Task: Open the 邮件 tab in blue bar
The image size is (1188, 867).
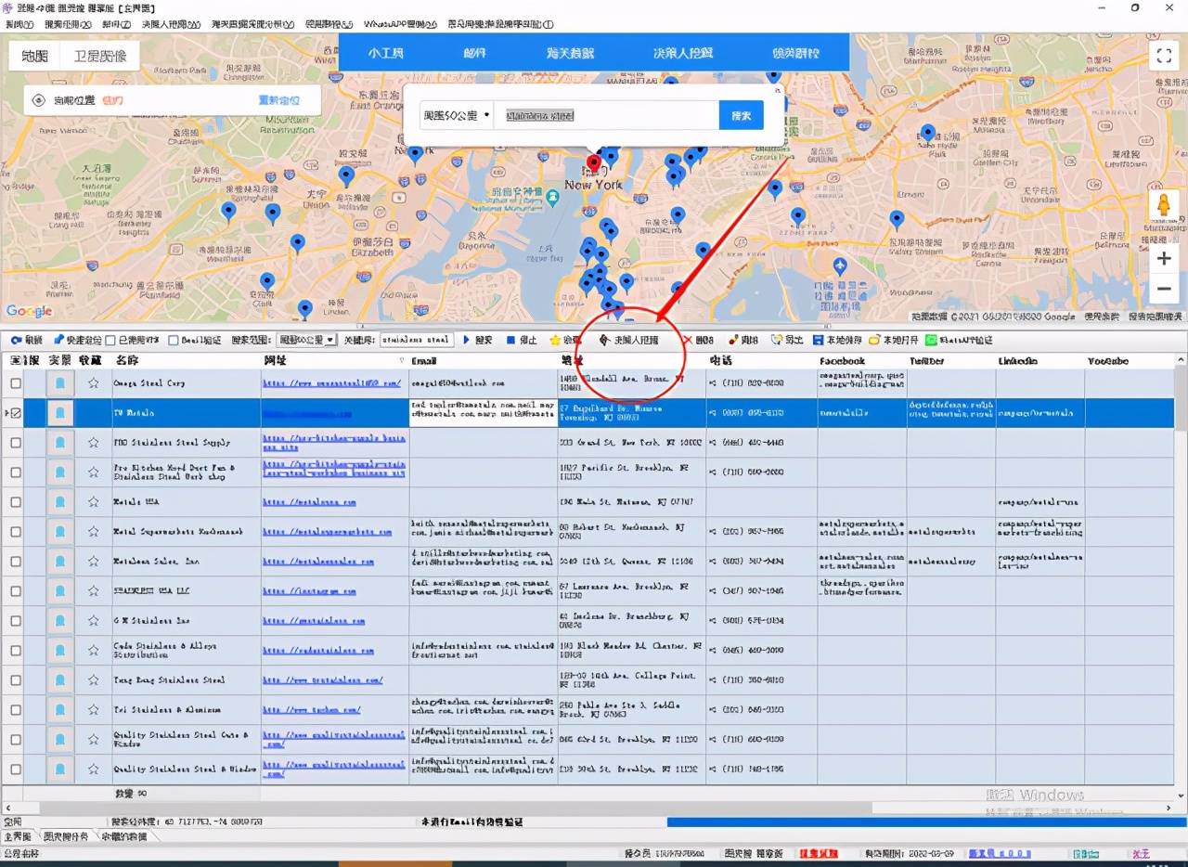Action: pos(474,53)
